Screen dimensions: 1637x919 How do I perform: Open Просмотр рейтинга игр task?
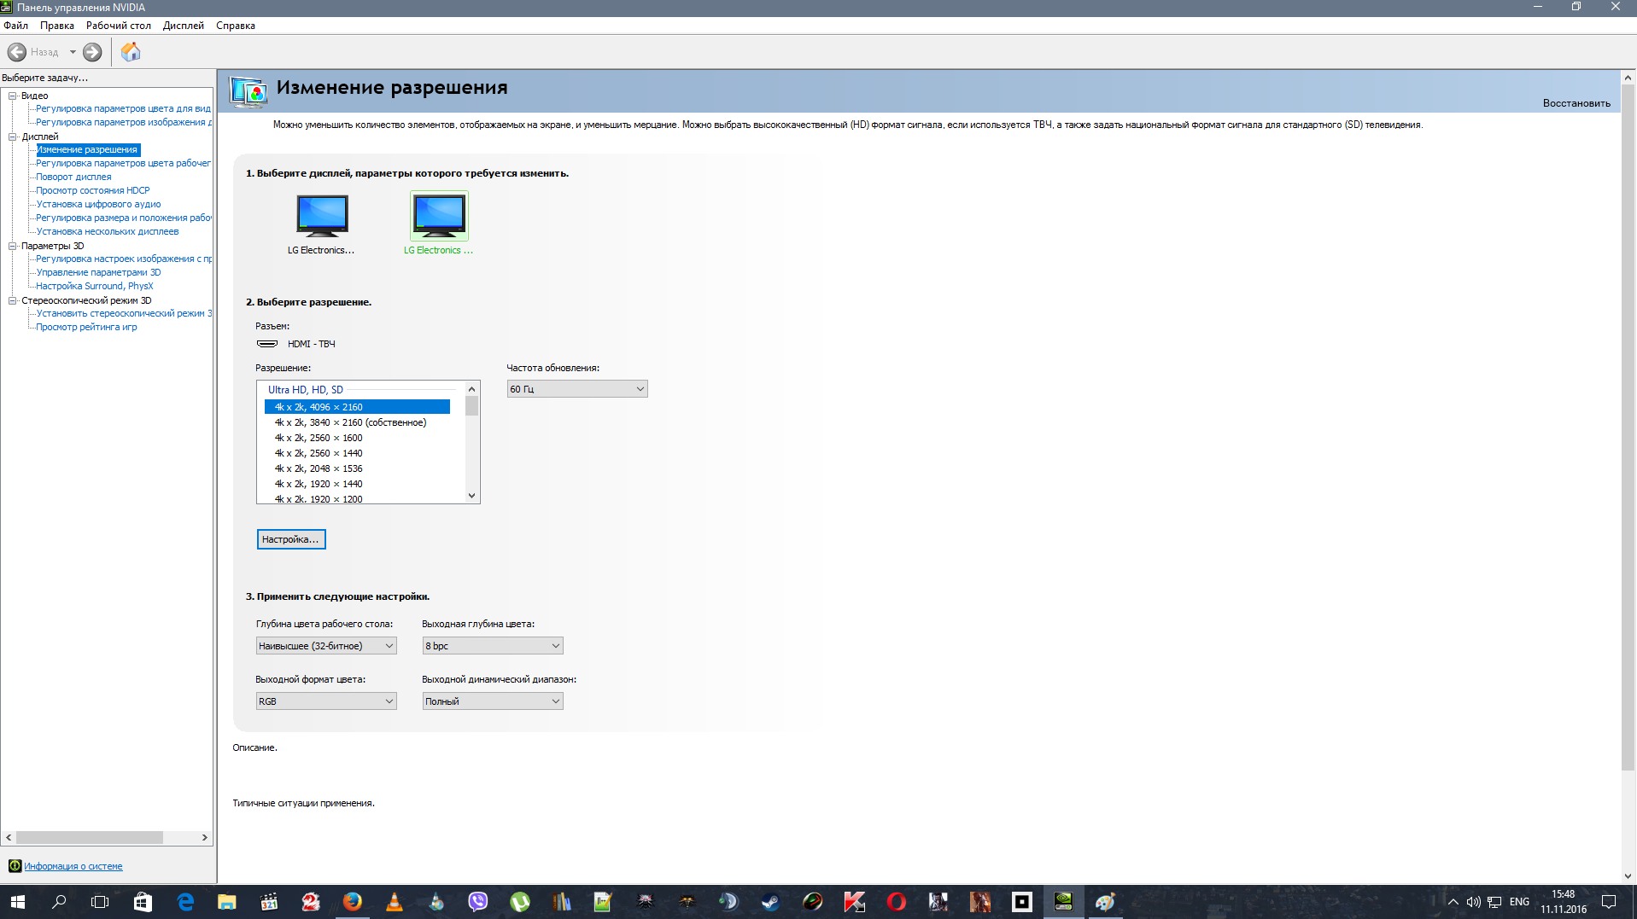click(86, 327)
